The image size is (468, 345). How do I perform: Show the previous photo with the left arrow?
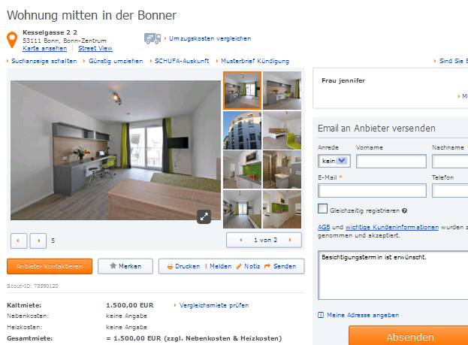(19, 241)
